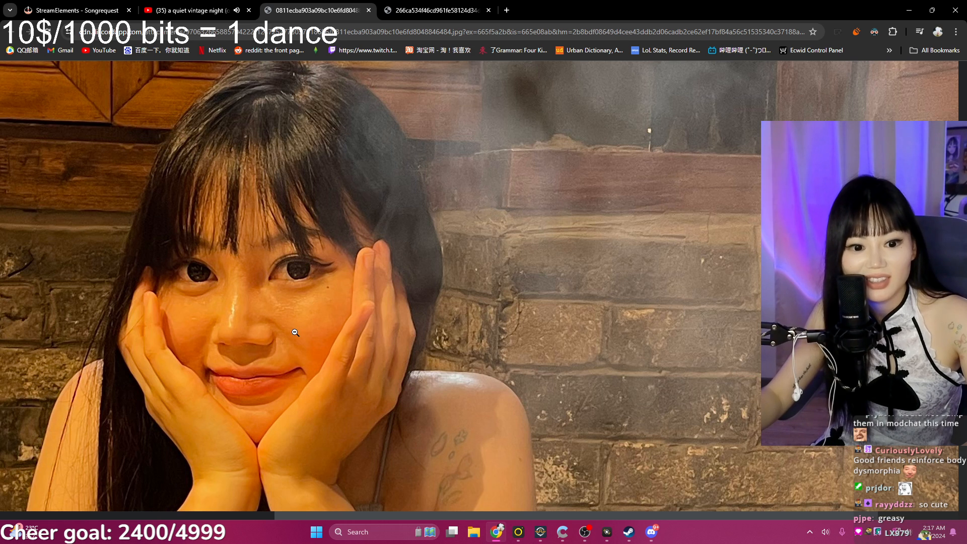The width and height of the screenshot is (967, 544).
Task: Open the Steam app from the taskbar
Action: point(629,532)
